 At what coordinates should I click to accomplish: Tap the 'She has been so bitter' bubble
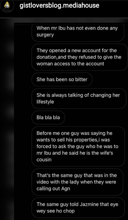click(x=62, y=80)
